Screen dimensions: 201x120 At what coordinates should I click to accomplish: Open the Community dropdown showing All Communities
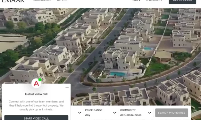tap(136, 113)
